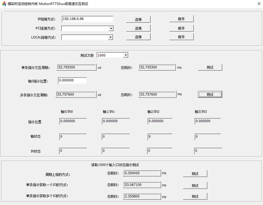The width and height of the screenshot is (263, 205).
Task: Run the single-command single-IO test
Action: pyautogui.click(x=195, y=186)
